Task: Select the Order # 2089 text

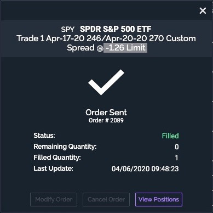Action: coord(106,120)
